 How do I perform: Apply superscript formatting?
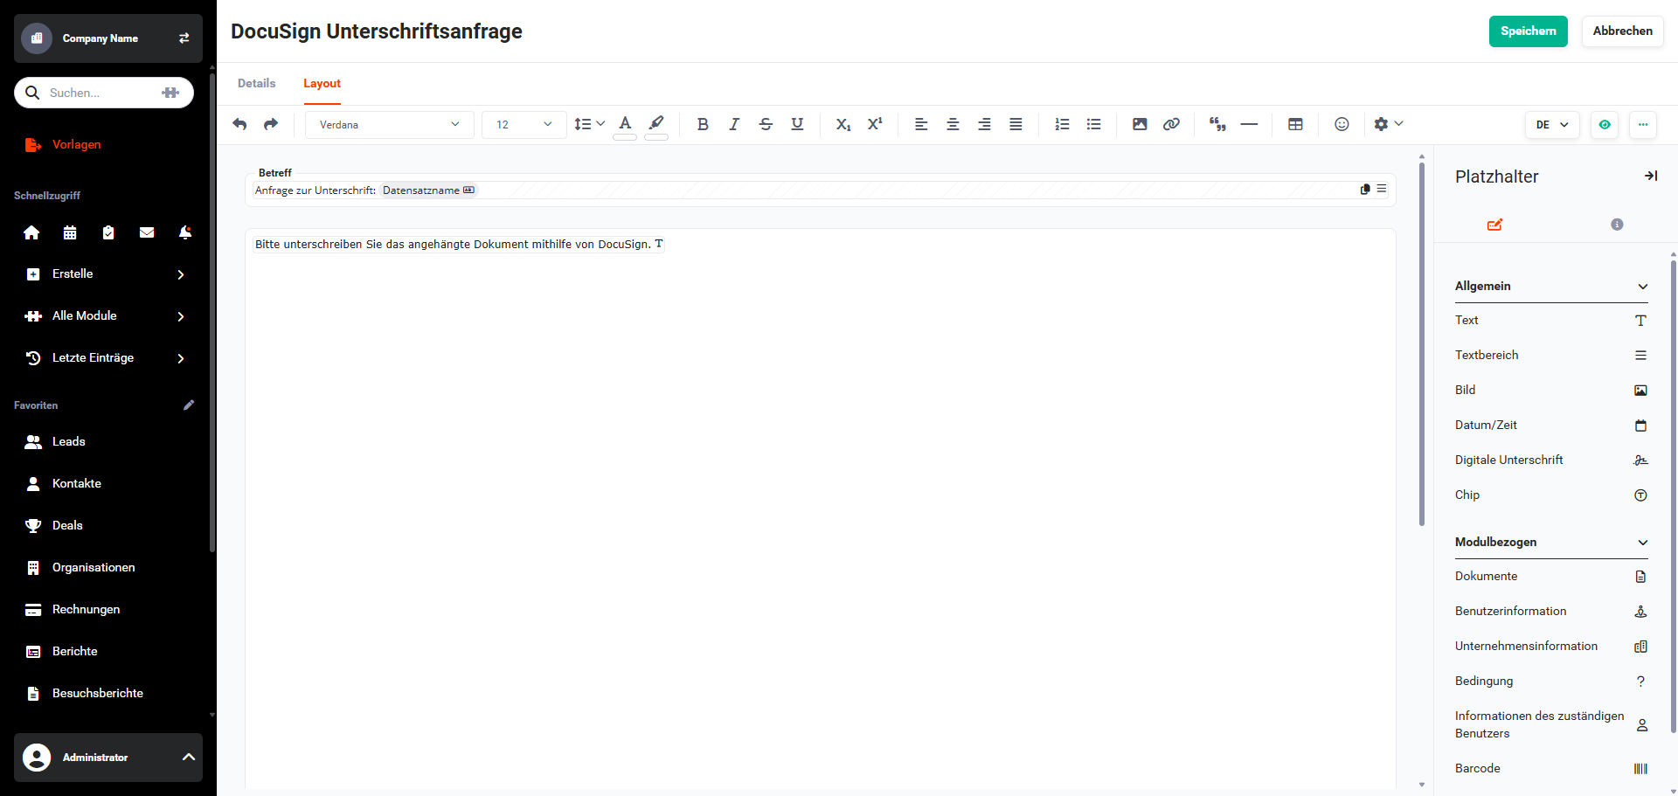coord(875,124)
